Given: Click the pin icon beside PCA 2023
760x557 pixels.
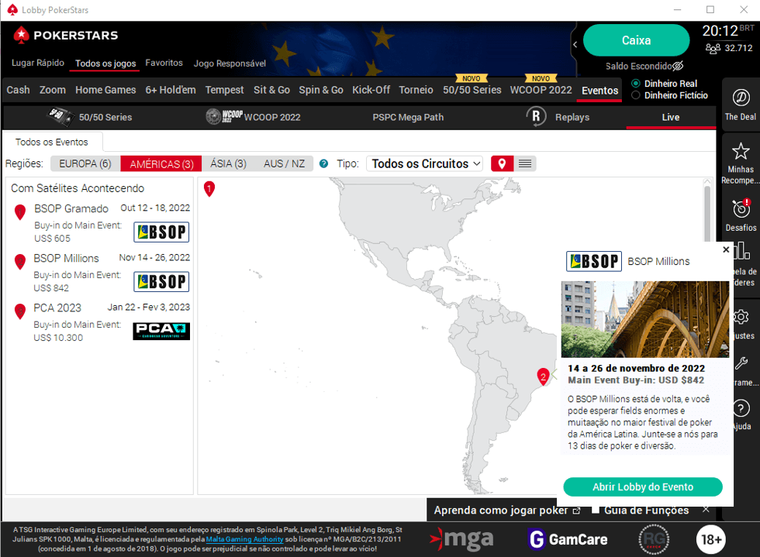Looking at the screenshot, I should pos(20,311).
